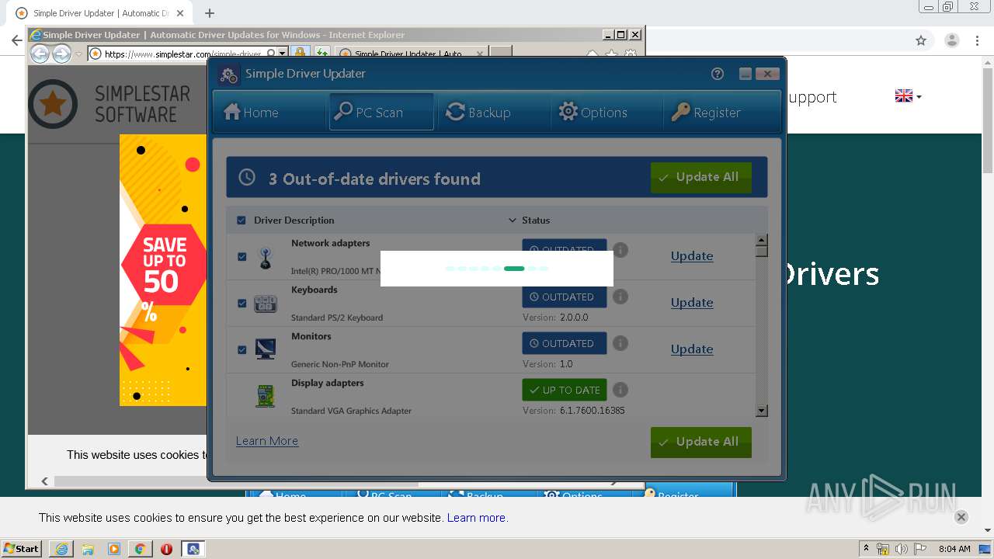Screen dimensions: 994x559
Task: Open the Learn More link in updater
Action: (x=267, y=440)
